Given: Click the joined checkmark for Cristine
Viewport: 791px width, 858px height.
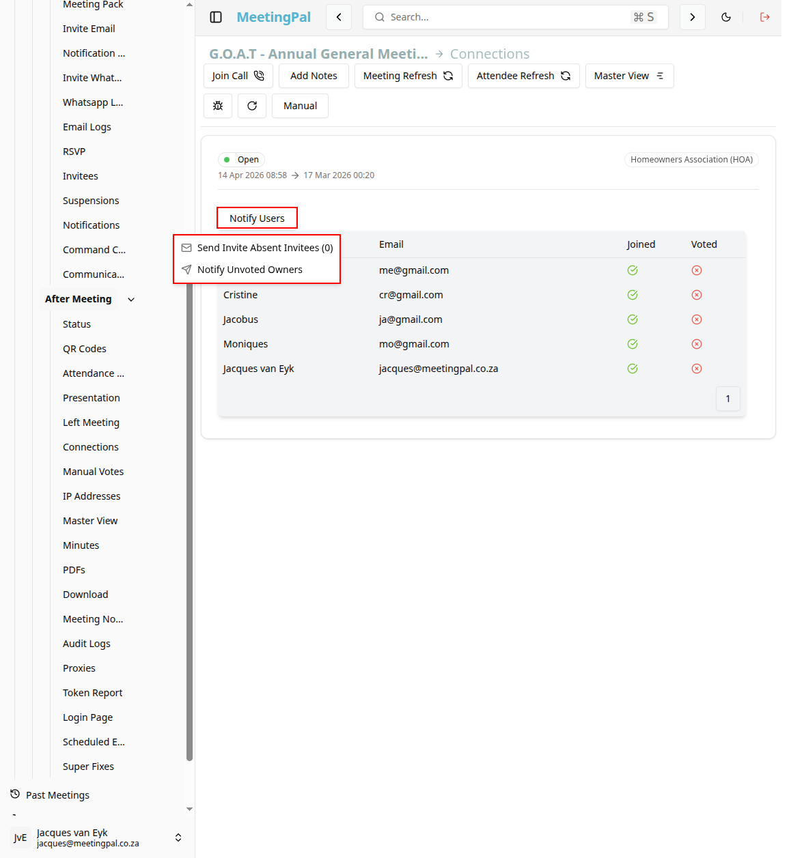Looking at the screenshot, I should point(633,295).
